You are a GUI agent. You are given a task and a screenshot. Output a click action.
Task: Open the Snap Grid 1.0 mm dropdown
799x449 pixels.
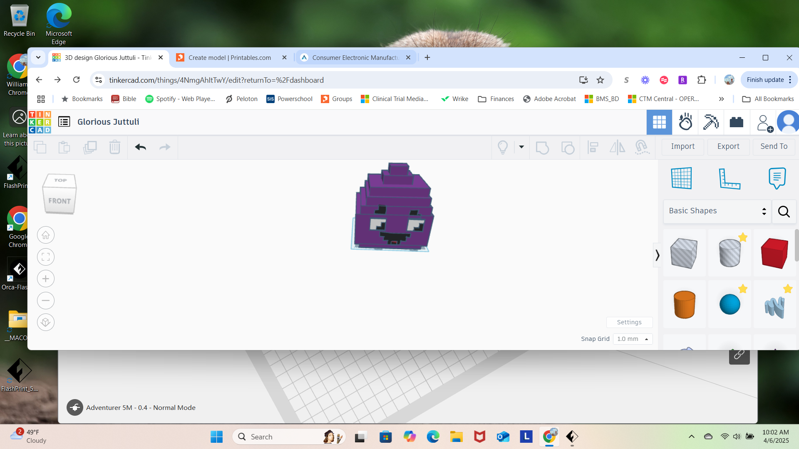click(633, 339)
